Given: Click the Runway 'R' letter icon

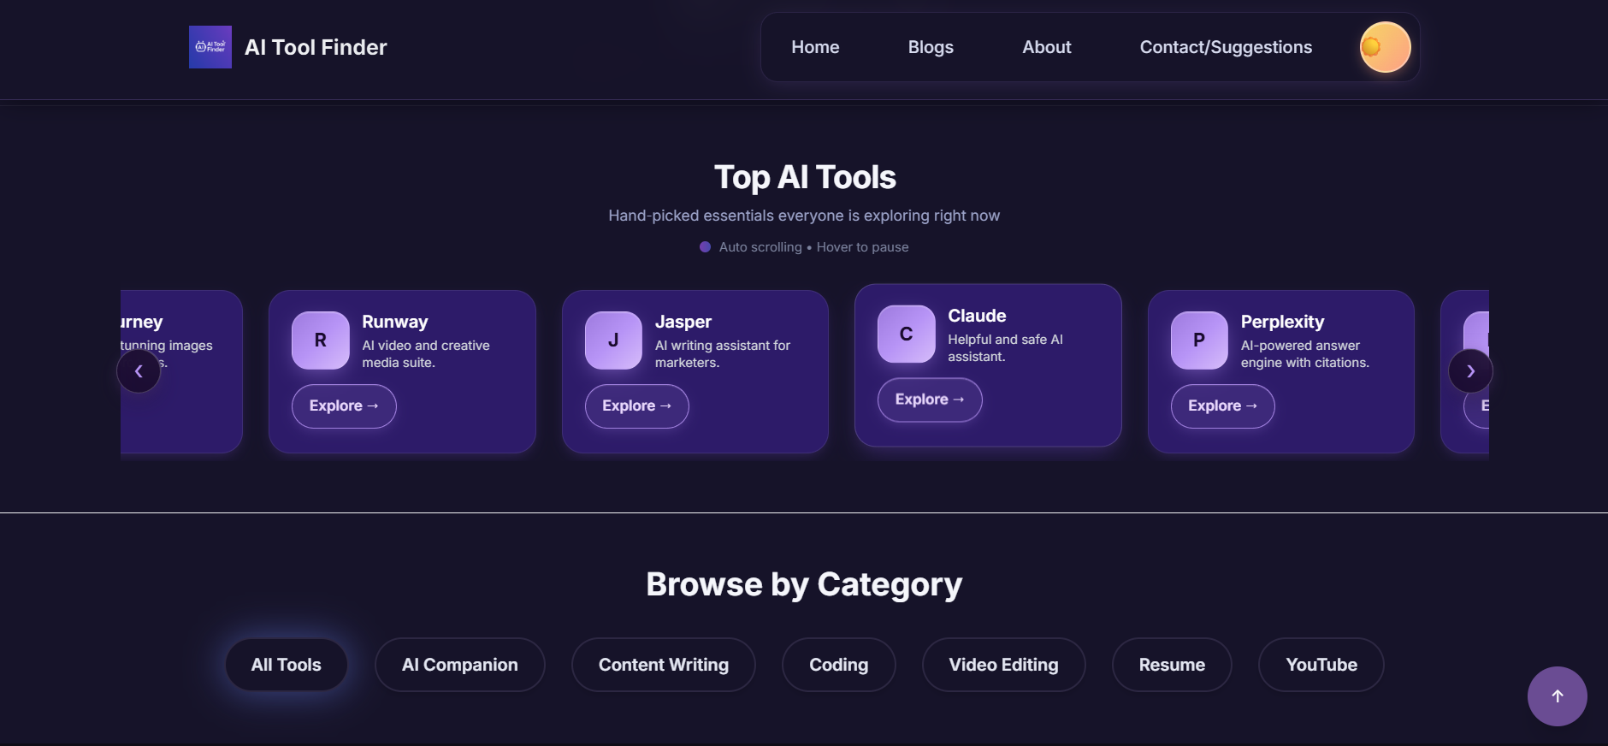Looking at the screenshot, I should (x=321, y=340).
